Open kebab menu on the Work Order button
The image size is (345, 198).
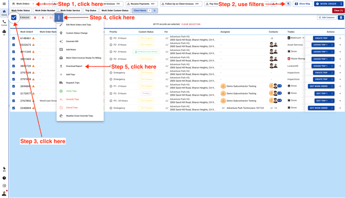pyautogui.click(x=341, y=4)
